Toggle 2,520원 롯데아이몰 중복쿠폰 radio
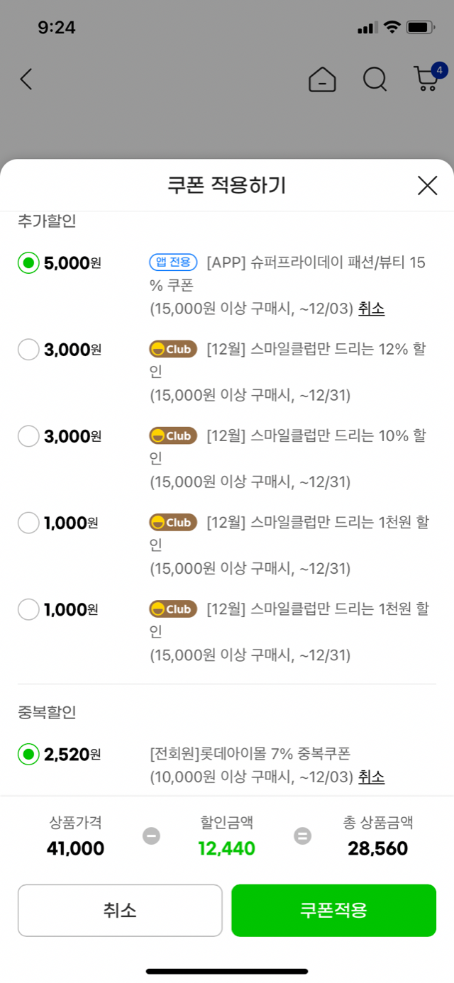Image resolution: width=454 pixels, height=983 pixels. [x=28, y=754]
